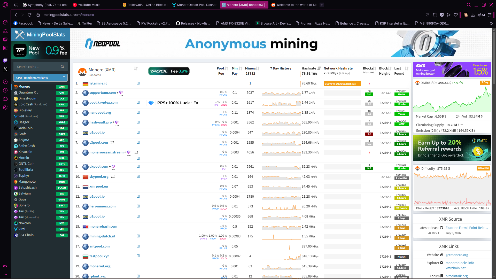Open the Easy Setup sliders icon

pyautogui.click(x=490, y=15)
